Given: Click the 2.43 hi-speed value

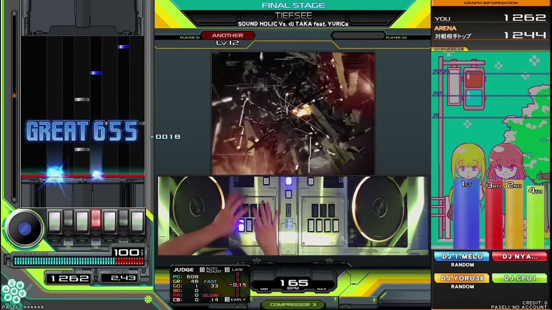Looking at the screenshot, I should click(x=122, y=278).
